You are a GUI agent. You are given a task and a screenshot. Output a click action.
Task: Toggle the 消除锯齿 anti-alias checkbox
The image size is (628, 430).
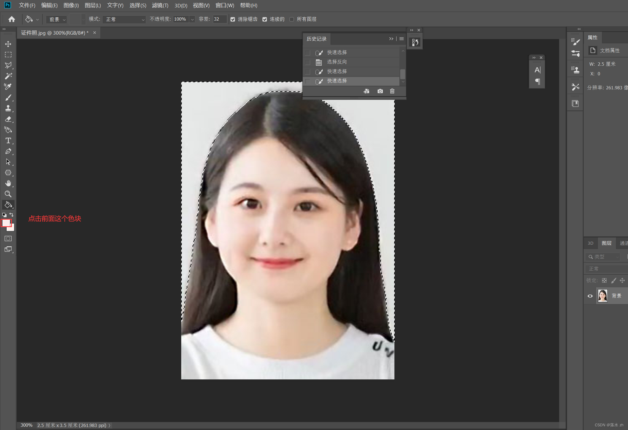coord(233,19)
